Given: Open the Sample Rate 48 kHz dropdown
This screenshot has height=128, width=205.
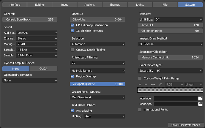Looking at the screenshot, I should coord(37,50).
